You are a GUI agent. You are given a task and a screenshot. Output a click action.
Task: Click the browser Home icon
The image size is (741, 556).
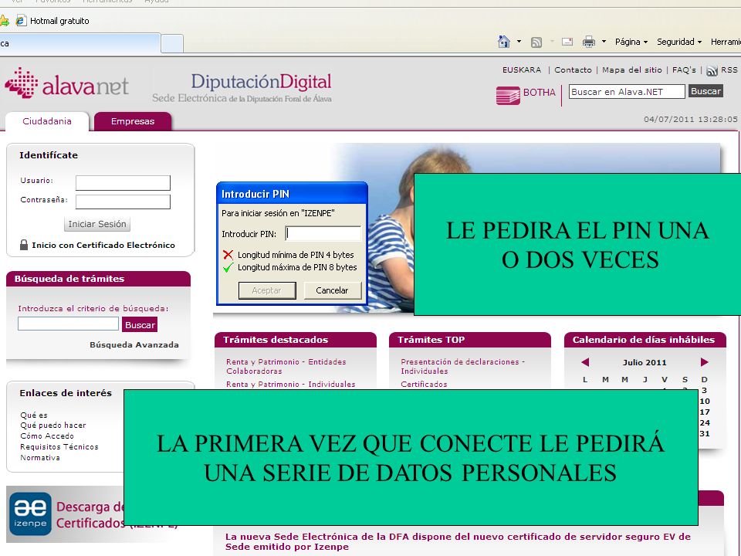[x=504, y=42]
